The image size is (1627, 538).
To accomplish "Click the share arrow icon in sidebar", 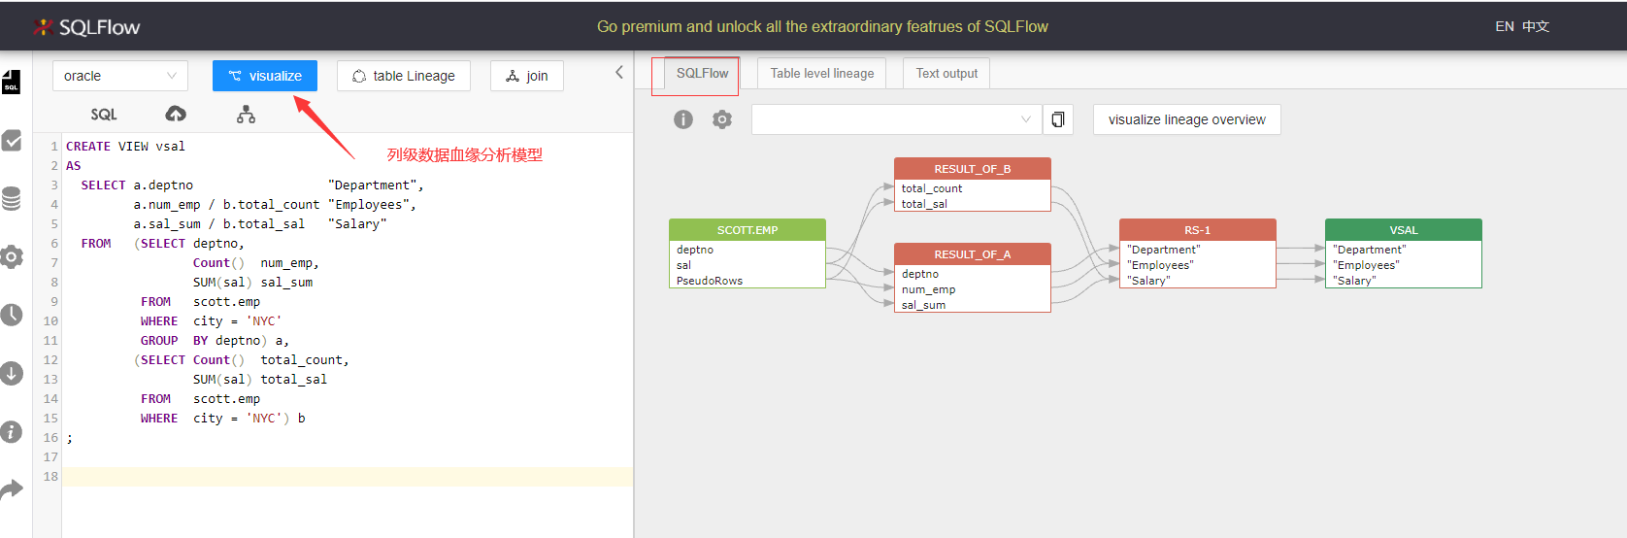I will click(11, 490).
